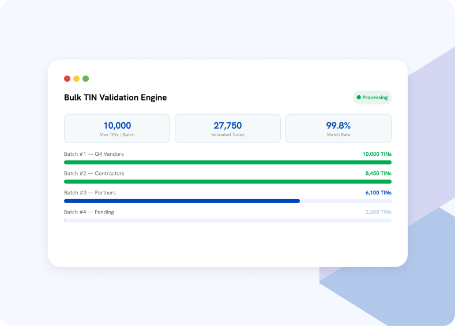Click Batch #2 Contractors progress bar
This screenshot has width=455, height=326.
tap(228, 182)
